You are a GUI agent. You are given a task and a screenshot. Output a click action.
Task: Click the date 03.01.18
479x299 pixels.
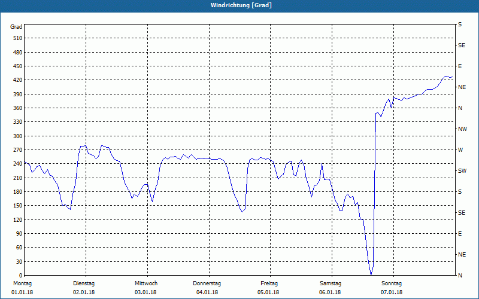click(x=145, y=292)
